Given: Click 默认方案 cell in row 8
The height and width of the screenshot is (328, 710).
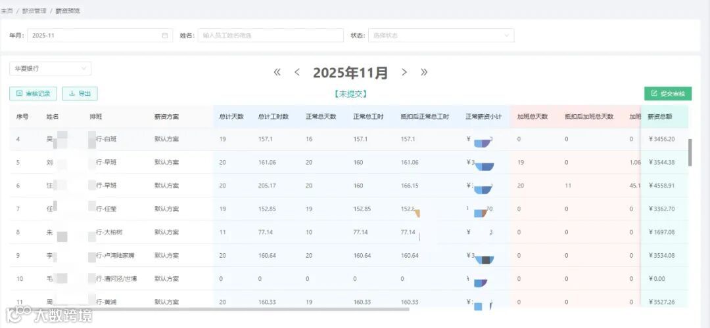Looking at the screenshot, I should coord(166,232).
